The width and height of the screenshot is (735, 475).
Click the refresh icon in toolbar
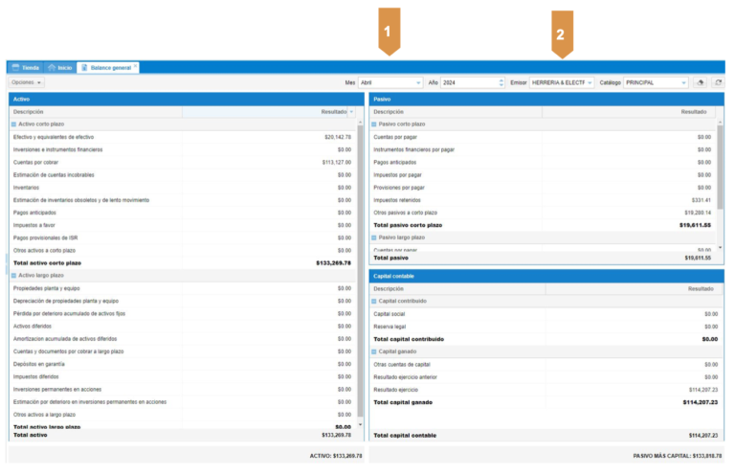pos(718,83)
